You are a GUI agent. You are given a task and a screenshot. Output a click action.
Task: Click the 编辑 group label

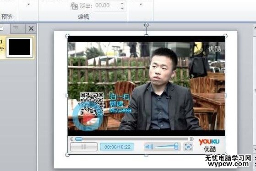coord(83,16)
